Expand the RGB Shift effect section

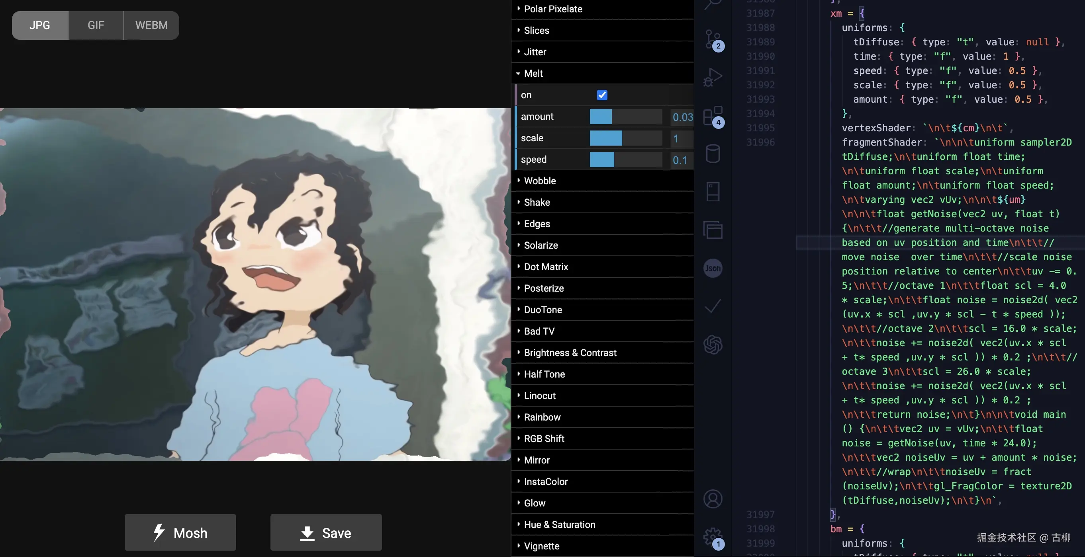coord(544,439)
